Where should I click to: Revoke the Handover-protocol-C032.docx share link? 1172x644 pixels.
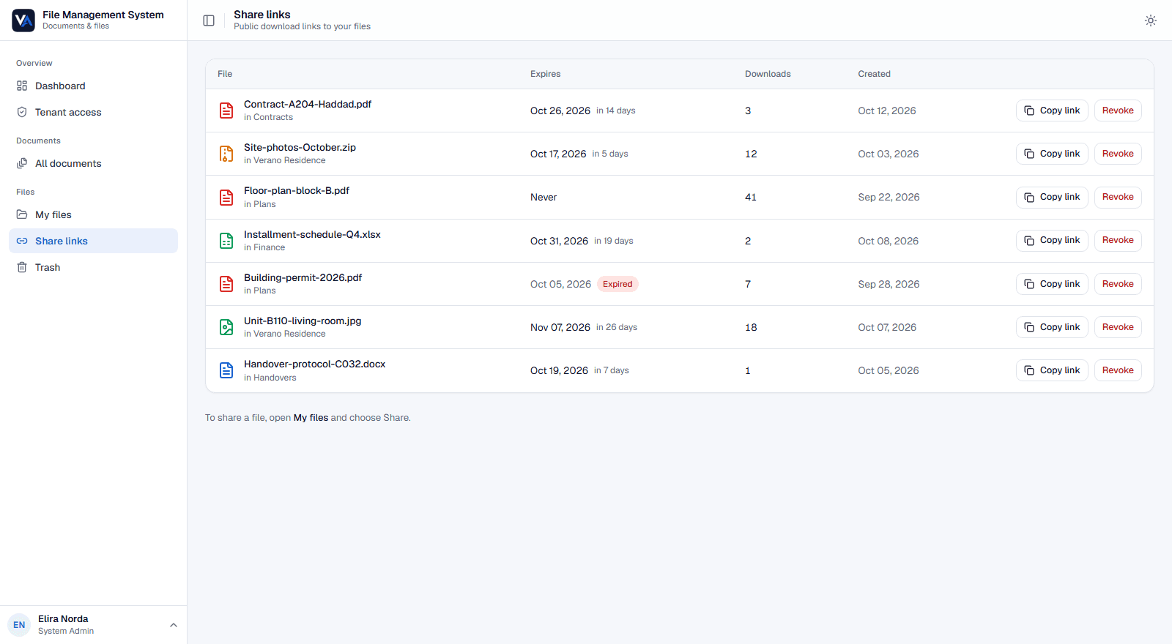[1118, 370]
